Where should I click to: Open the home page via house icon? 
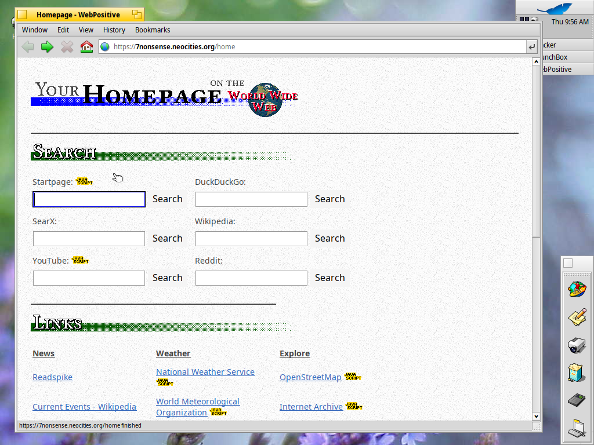click(x=87, y=47)
